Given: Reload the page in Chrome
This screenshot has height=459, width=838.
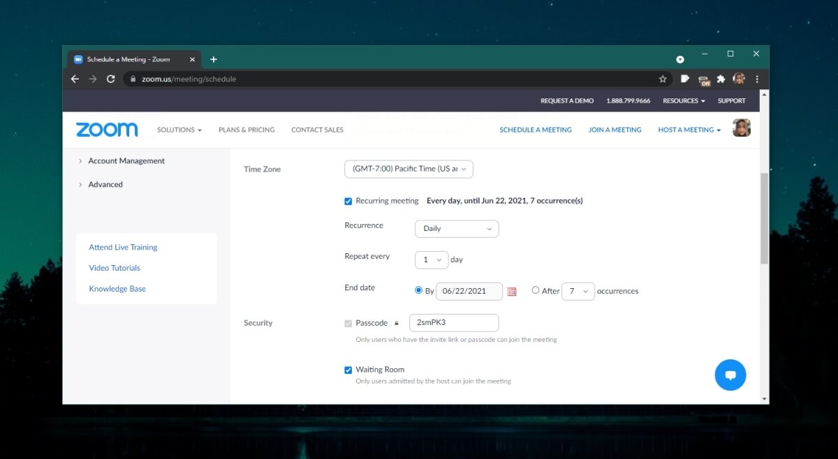Looking at the screenshot, I should [110, 79].
